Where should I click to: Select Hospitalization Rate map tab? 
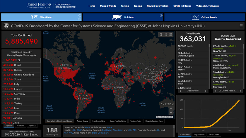(x=154, y=121)
